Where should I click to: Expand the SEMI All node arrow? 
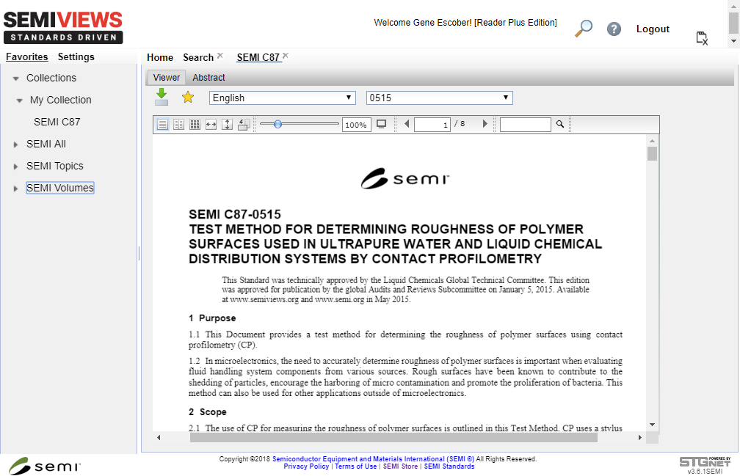(15, 144)
